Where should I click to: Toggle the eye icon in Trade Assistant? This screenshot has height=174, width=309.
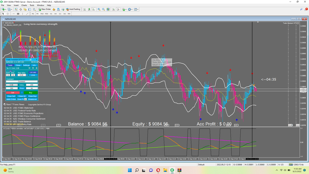click(x=29, y=68)
